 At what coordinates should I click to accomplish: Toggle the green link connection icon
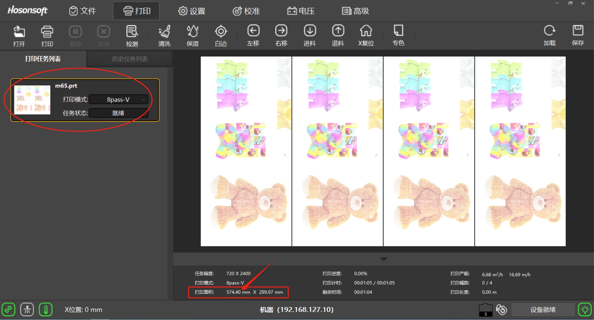9,310
